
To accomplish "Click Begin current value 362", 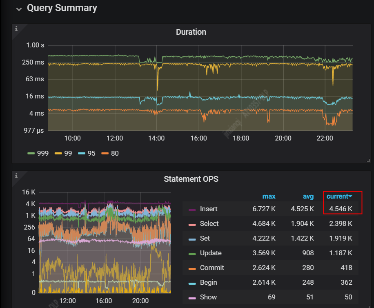I will tap(346, 283).
